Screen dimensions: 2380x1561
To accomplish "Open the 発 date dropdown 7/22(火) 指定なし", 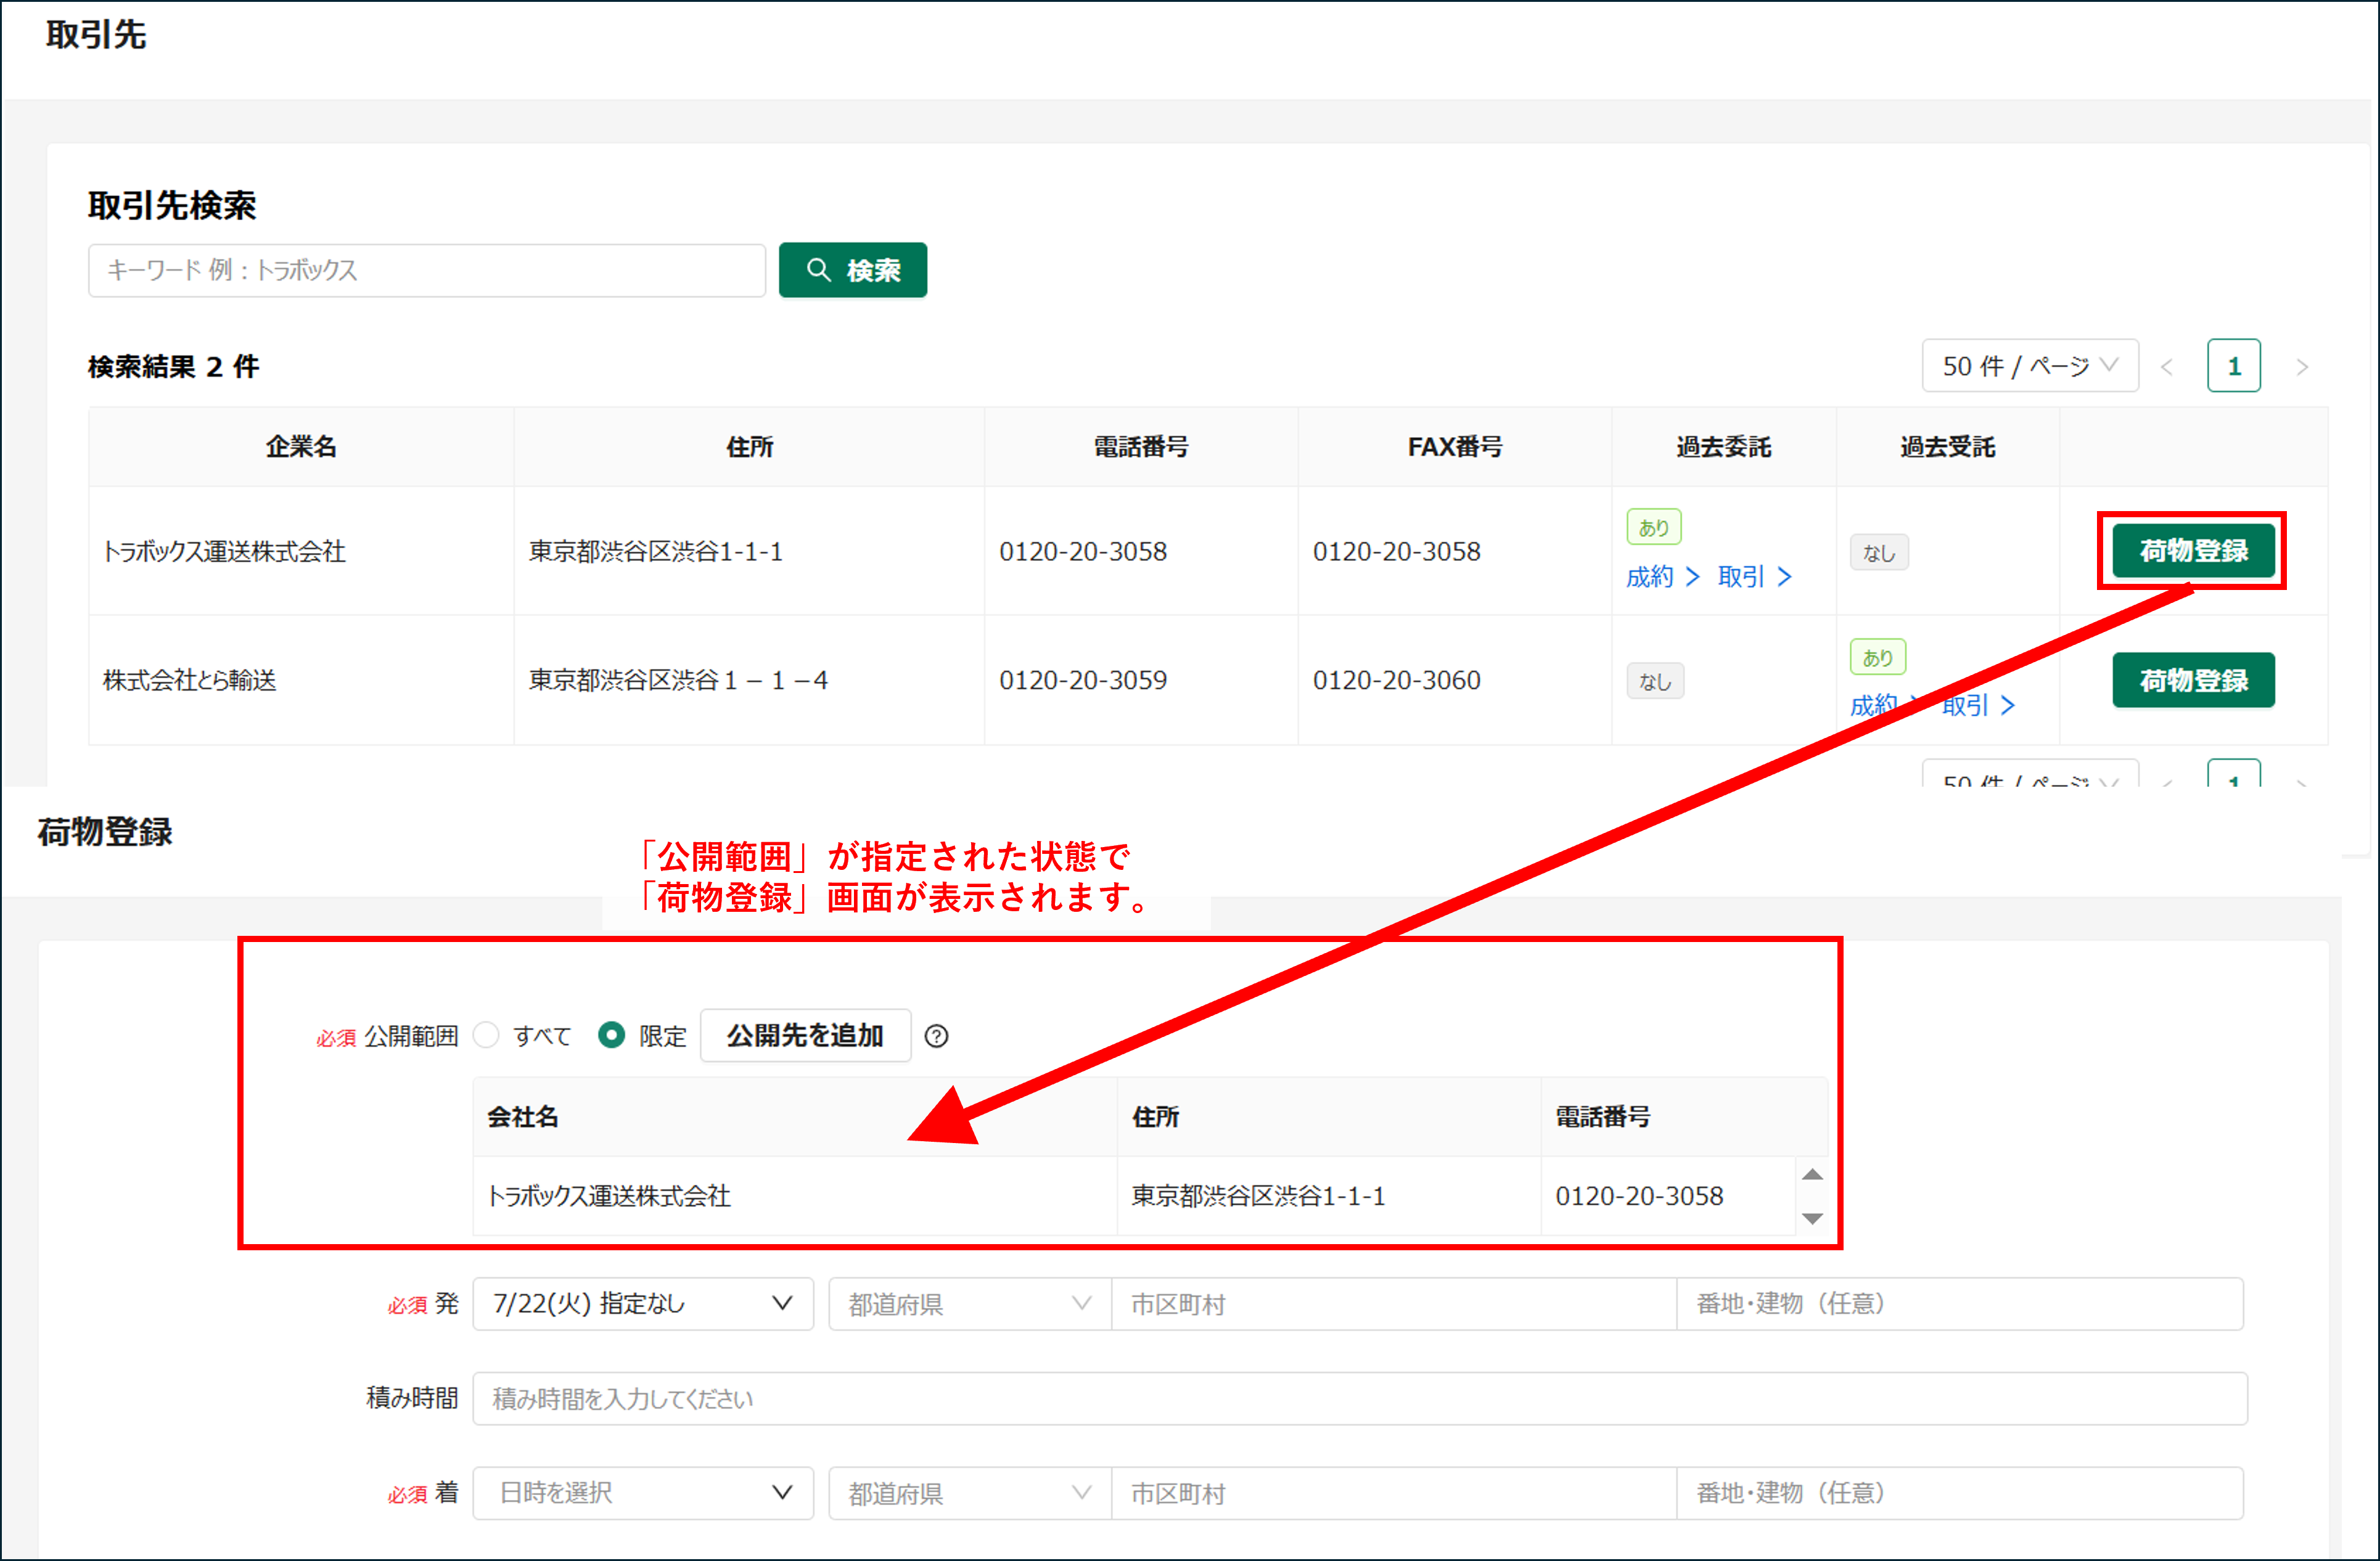I will 643,1303.
